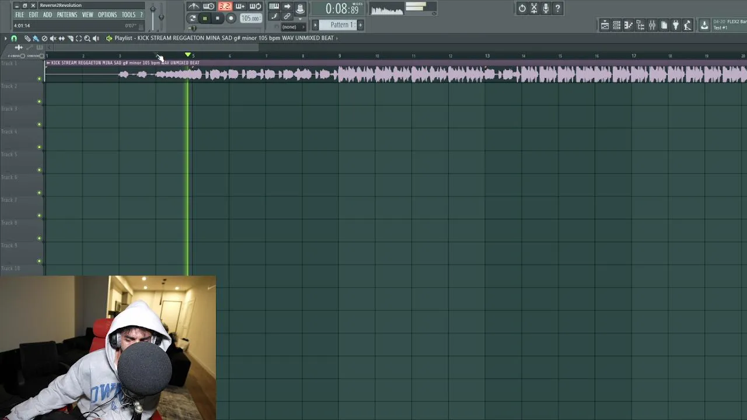Open the help question mark icon
The image size is (747, 420).
(558, 8)
